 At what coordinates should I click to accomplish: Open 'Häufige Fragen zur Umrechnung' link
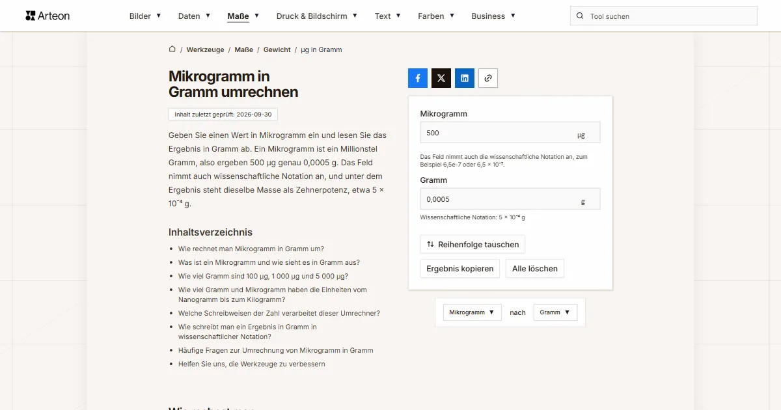[x=276, y=350]
